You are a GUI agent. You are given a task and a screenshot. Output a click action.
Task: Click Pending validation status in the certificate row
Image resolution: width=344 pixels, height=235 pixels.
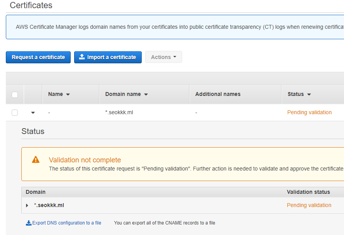pyautogui.click(x=309, y=112)
